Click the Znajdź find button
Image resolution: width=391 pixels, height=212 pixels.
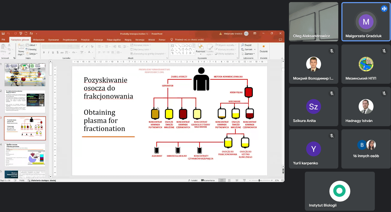tap(246, 45)
